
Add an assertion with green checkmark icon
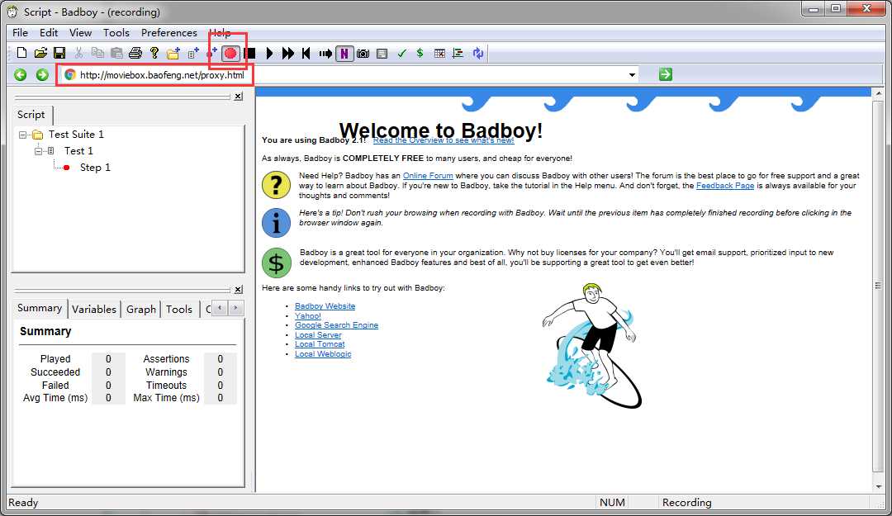point(401,54)
